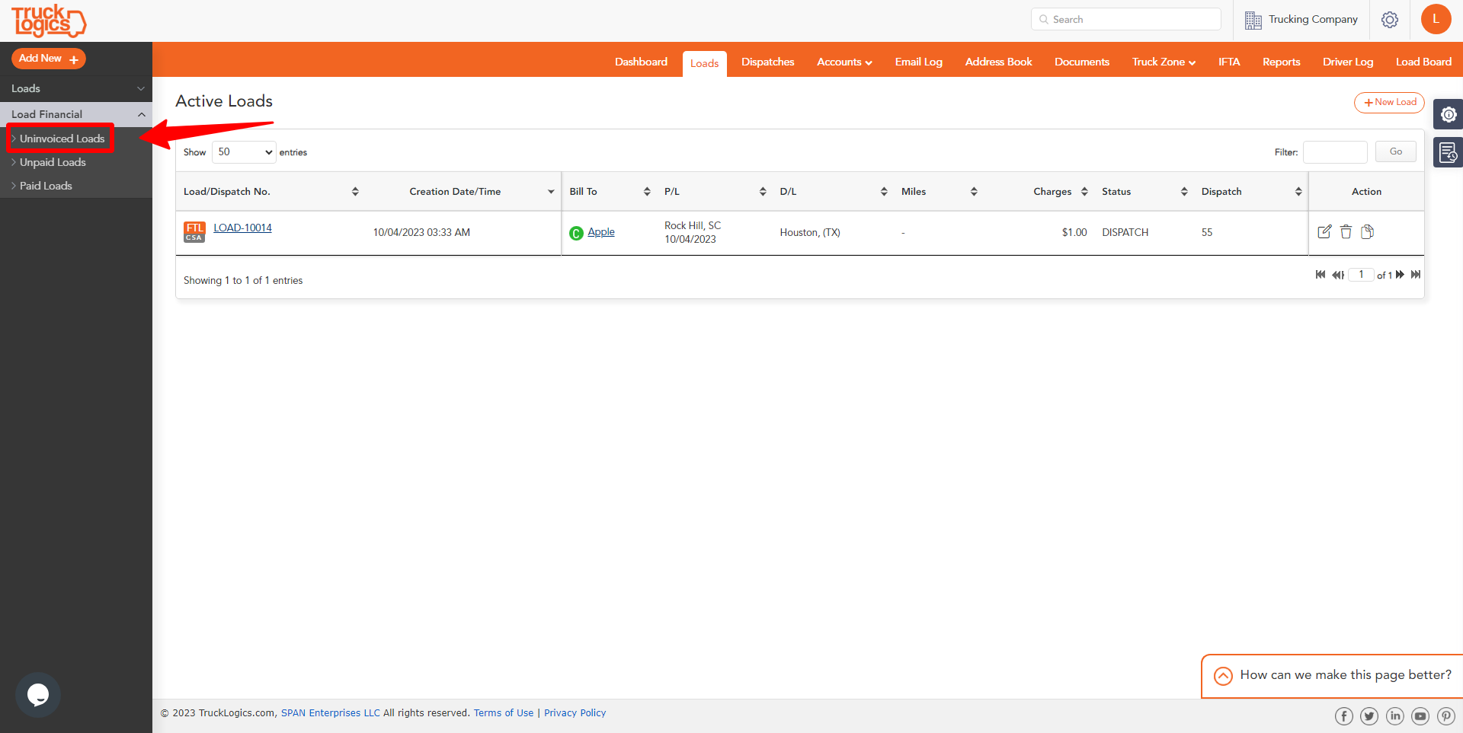Click the TruckLogics logo
The image size is (1463, 733).
(48, 21)
